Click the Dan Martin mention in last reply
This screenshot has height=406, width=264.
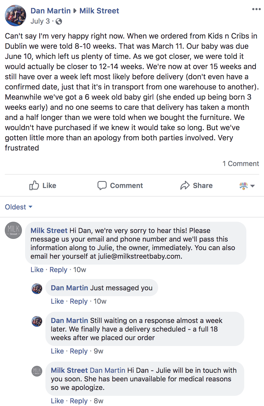click(x=107, y=370)
